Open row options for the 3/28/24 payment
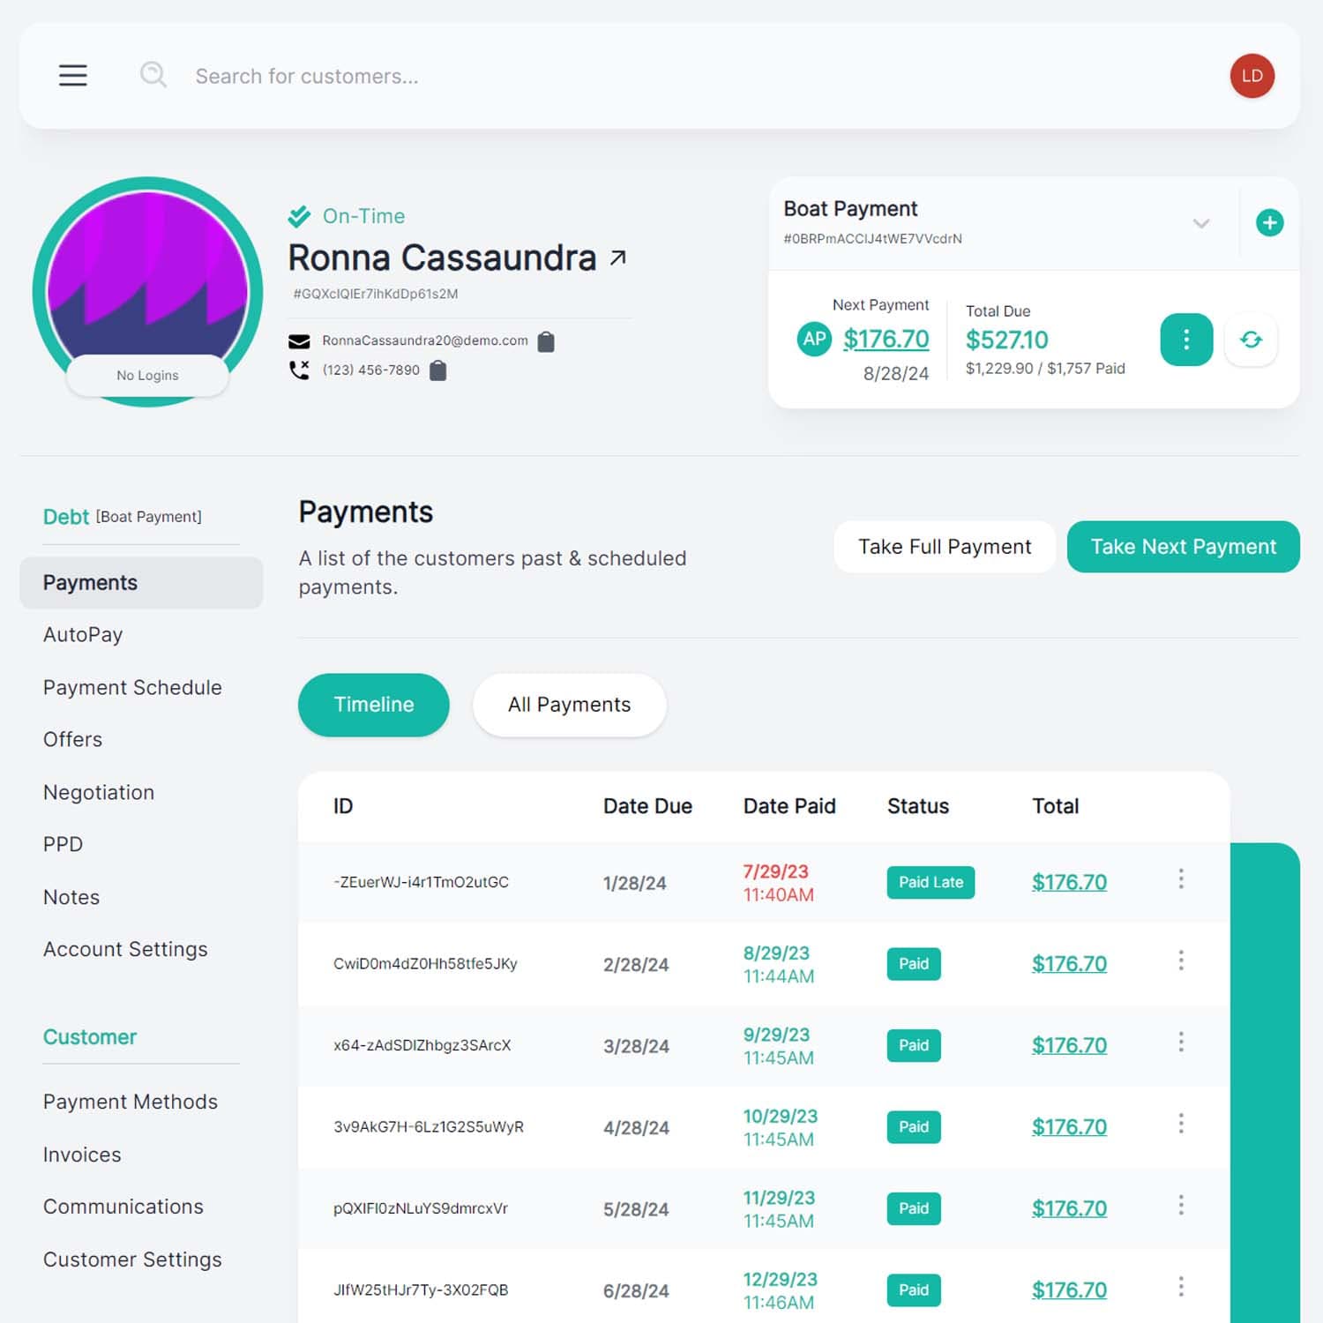The width and height of the screenshot is (1323, 1323). pyautogui.click(x=1180, y=1043)
